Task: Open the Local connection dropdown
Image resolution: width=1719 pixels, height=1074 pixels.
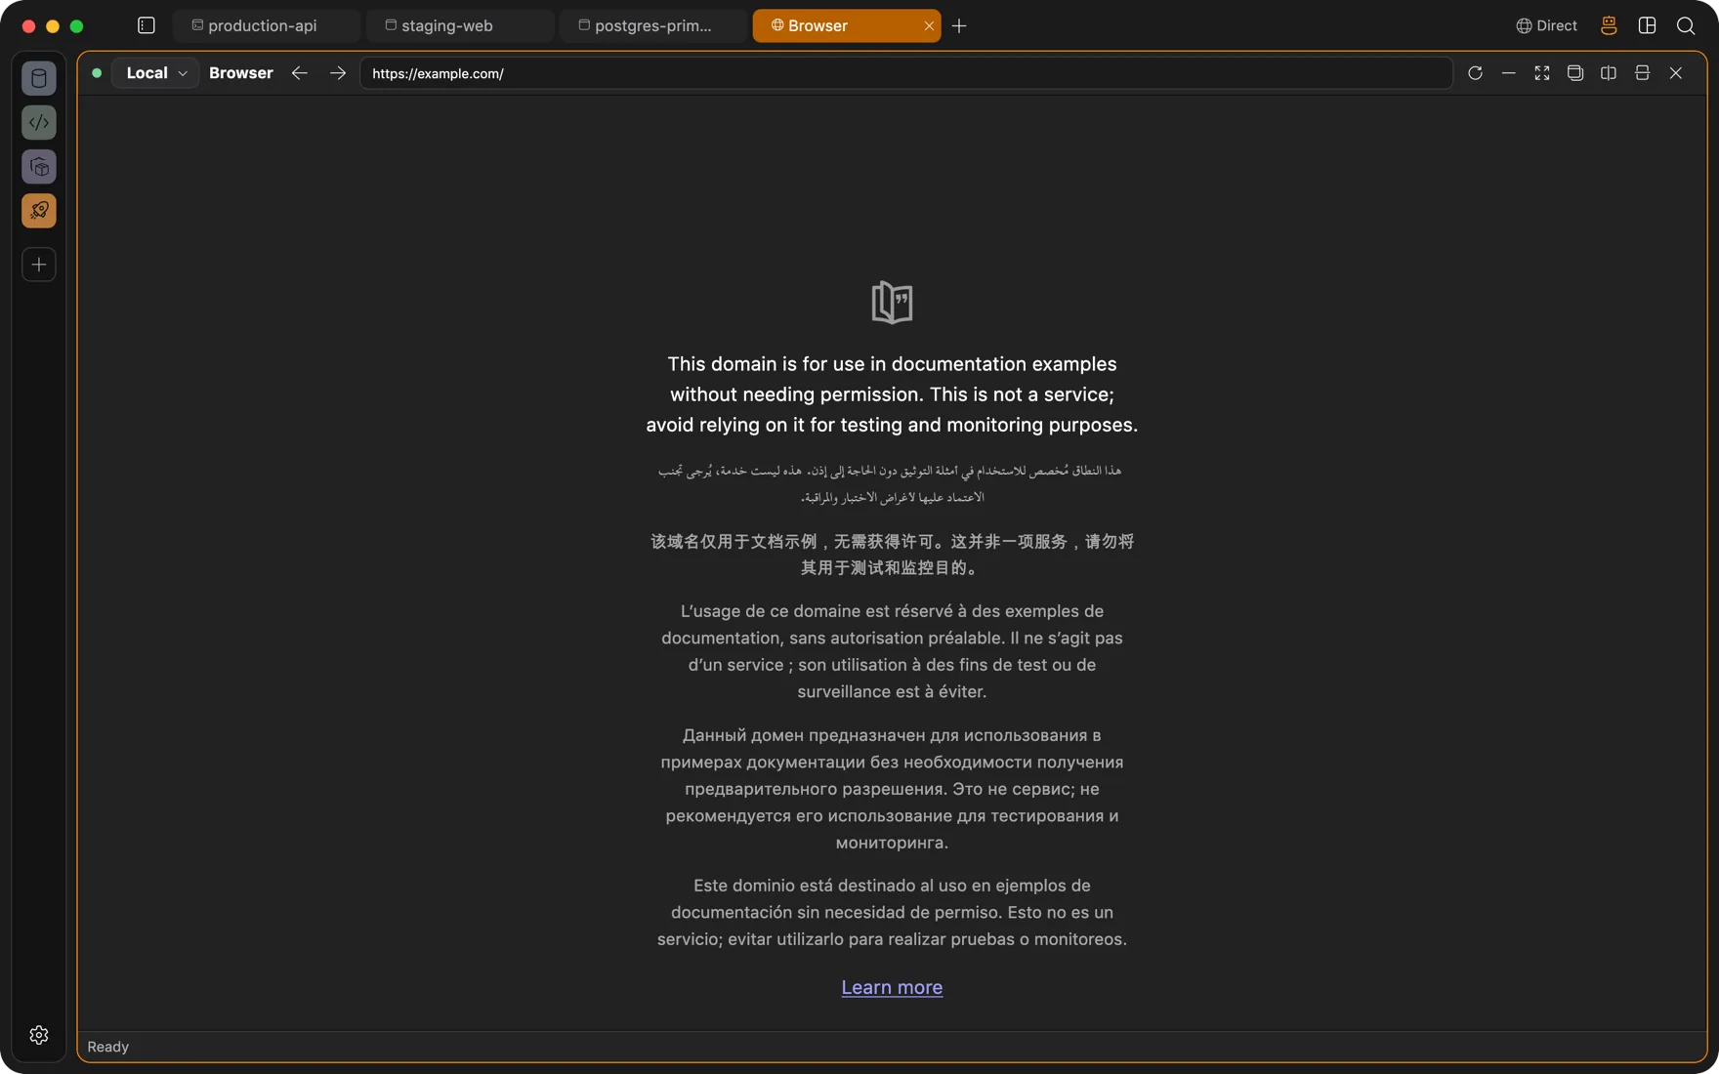Action: pyautogui.click(x=156, y=73)
